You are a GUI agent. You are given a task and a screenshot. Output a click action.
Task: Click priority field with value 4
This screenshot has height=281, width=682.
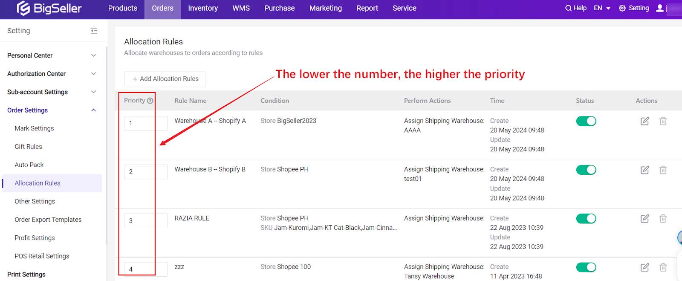point(146,269)
